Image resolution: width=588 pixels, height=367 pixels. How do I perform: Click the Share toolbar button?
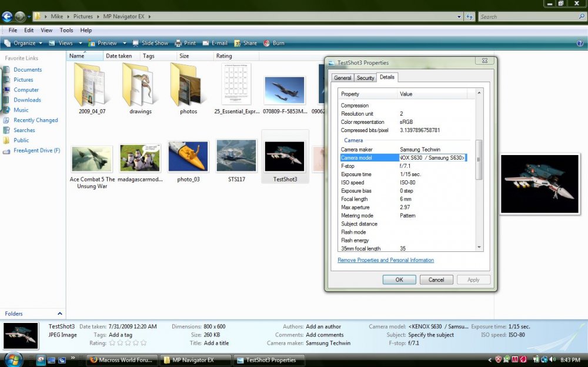point(246,43)
